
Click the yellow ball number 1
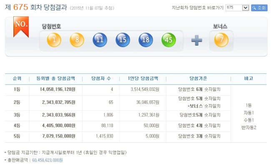(x=54, y=40)
